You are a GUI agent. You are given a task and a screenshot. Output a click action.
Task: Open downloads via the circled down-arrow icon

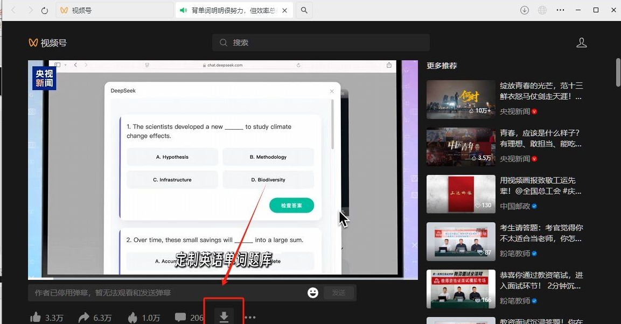pyautogui.click(x=524, y=10)
